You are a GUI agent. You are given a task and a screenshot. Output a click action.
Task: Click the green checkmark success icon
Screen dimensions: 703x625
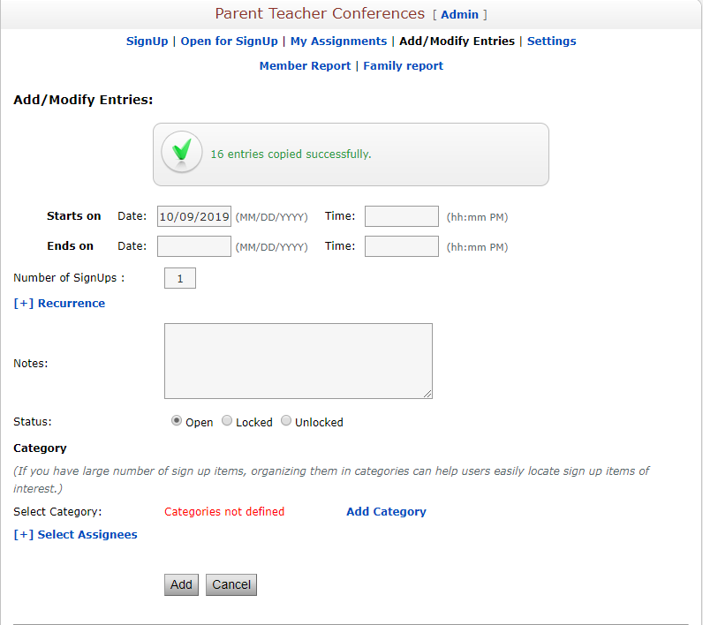coord(182,153)
